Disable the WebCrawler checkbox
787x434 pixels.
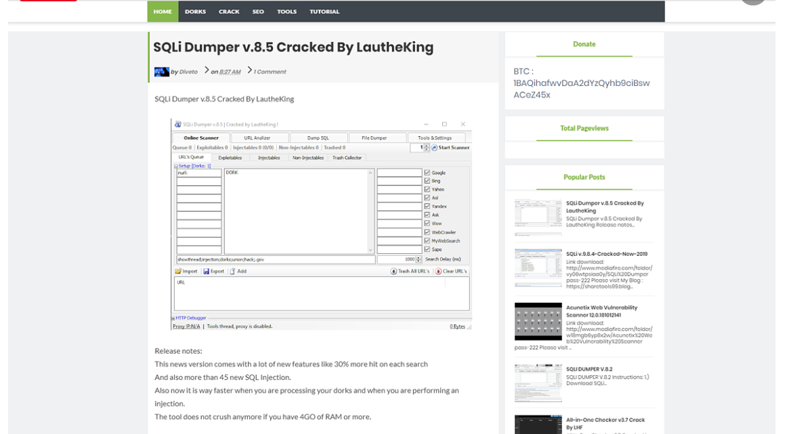pos(427,232)
